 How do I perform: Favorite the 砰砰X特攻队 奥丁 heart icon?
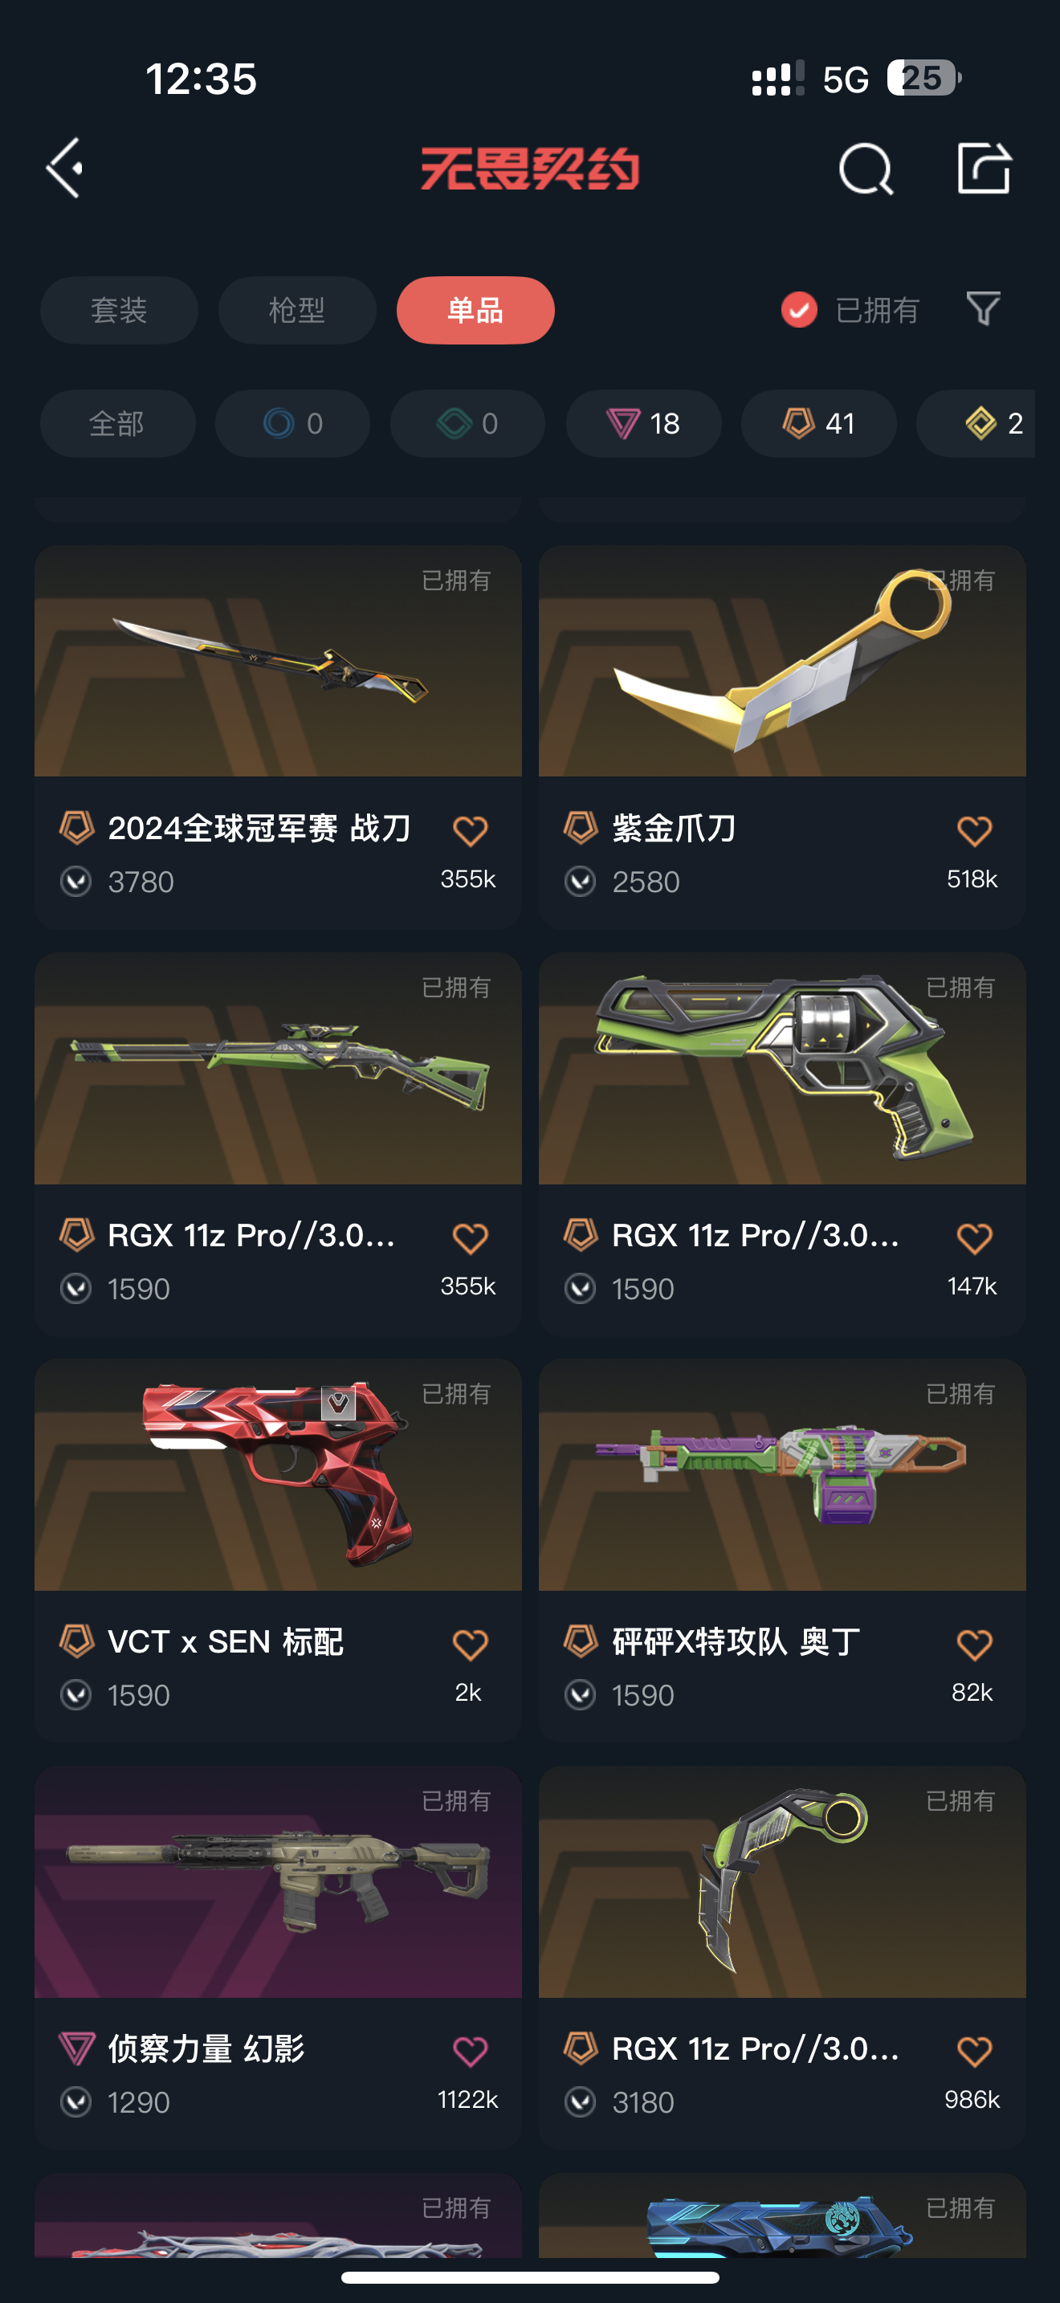(974, 1644)
